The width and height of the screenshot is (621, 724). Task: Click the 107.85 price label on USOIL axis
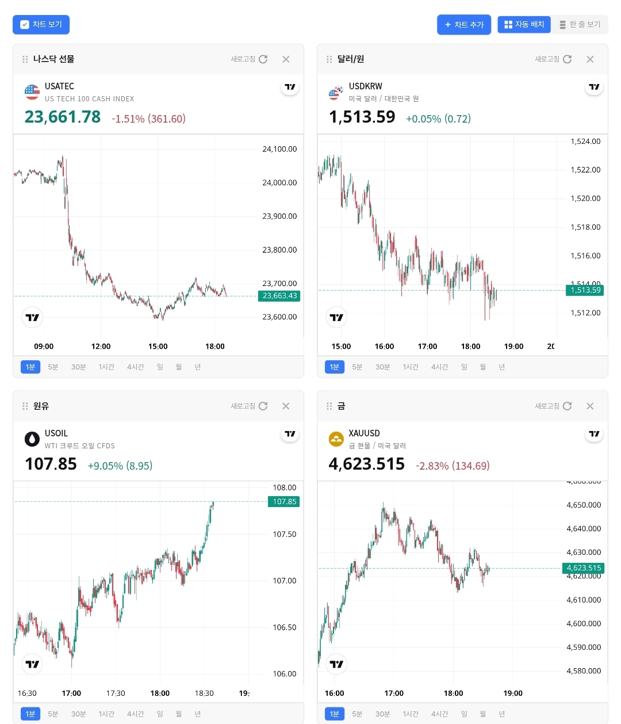pyautogui.click(x=284, y=502)
